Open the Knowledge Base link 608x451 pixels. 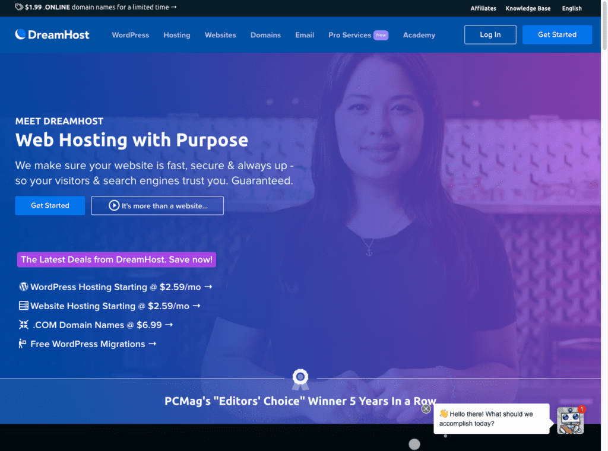point(528,8)
